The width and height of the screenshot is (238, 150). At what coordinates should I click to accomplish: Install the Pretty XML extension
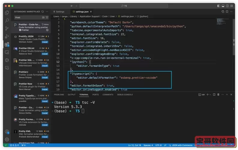pos(45,137)
